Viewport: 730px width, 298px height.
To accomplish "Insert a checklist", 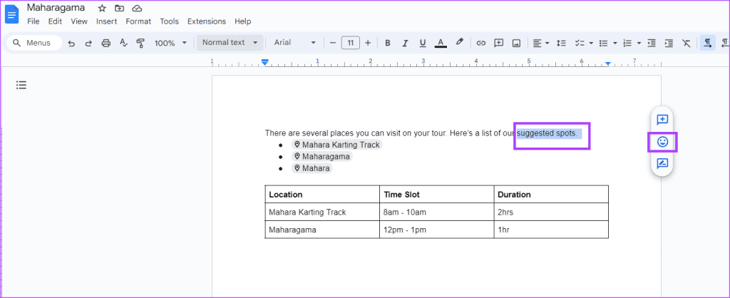I will coord(579,43).
